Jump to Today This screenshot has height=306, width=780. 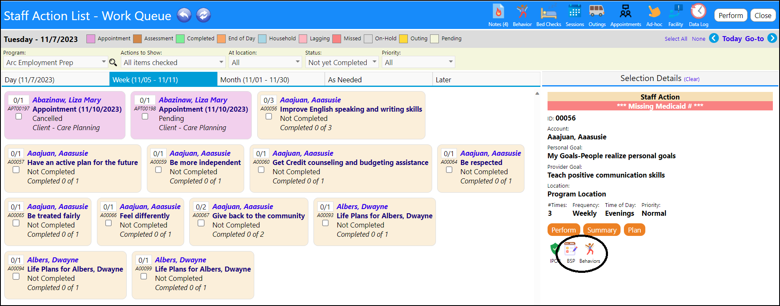(732, 39)
